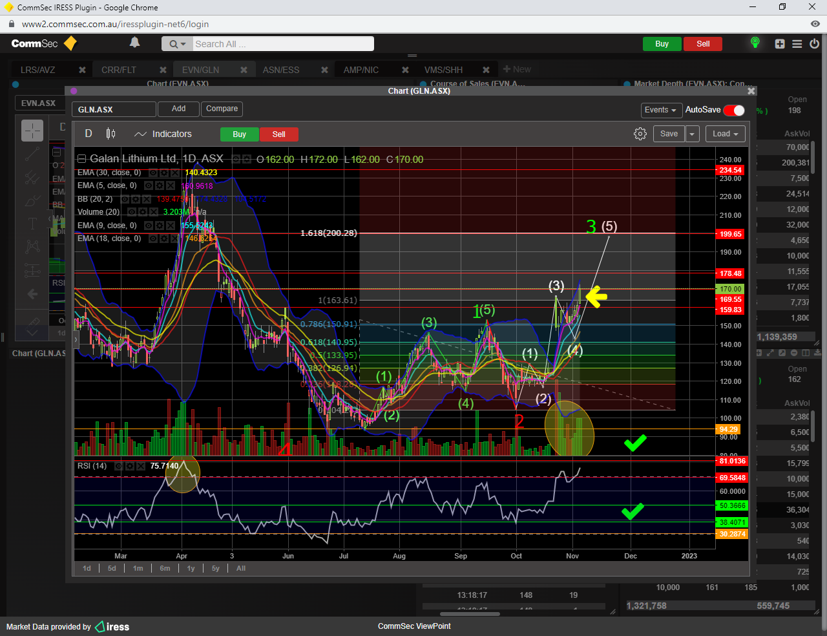Open settings for EMA 30 indicator
The width and height of the screenshot is (827, 636).
pos(164,173)
